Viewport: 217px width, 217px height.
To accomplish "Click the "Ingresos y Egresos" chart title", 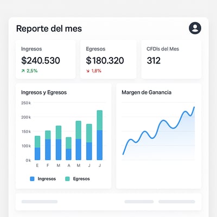I will point(44,92).
